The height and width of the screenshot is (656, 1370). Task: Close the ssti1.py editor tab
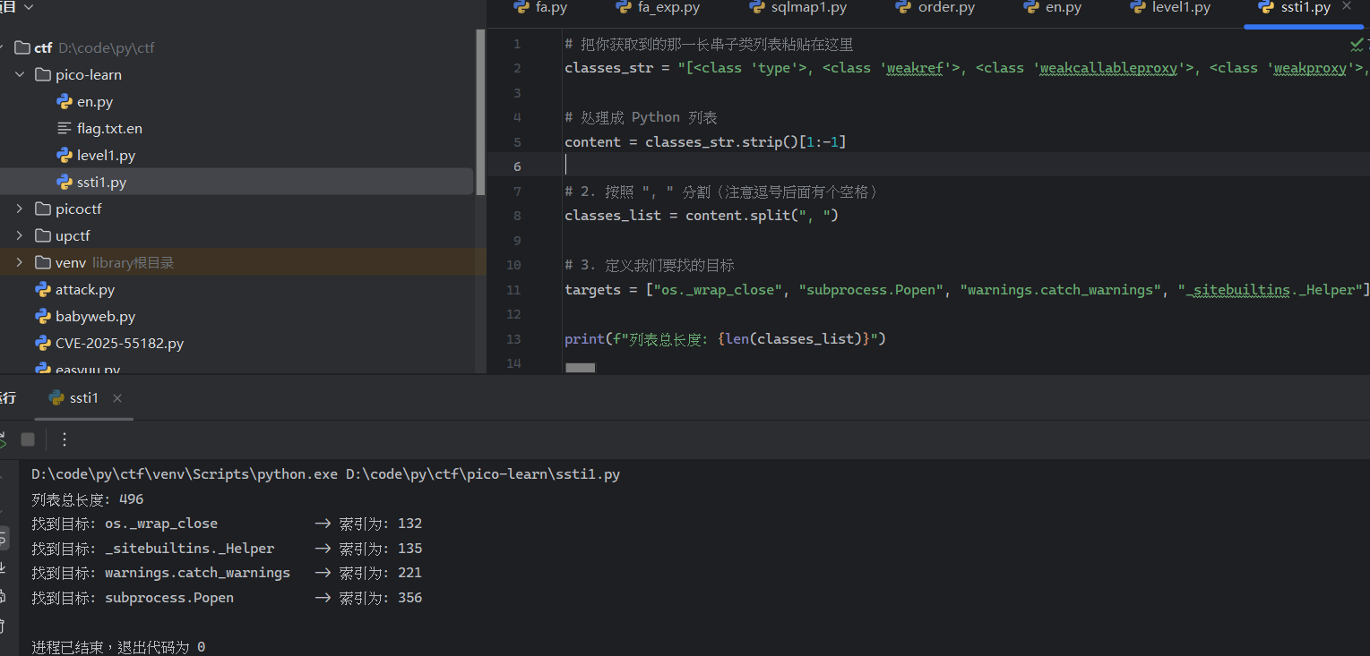click(x=1346, y=7)
